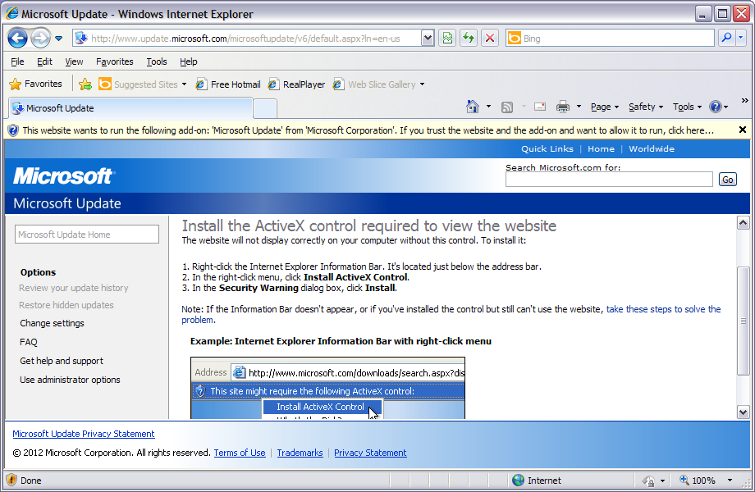
Task: Open Restore hidden updates
Action: (66, 305)
